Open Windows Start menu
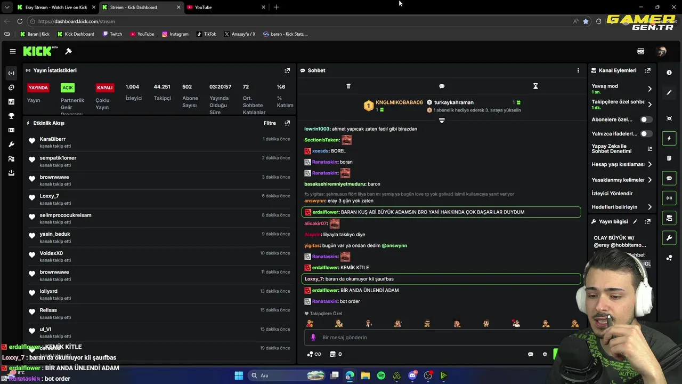 239,375
